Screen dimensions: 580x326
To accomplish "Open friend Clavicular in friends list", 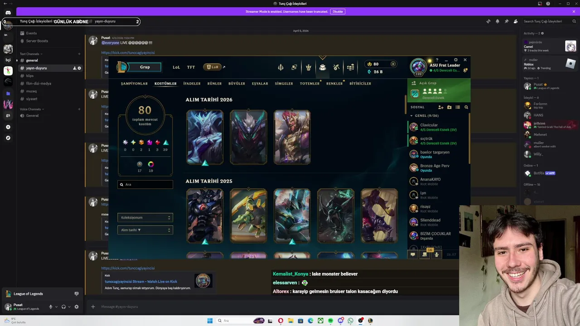I will [x=438, y=127].
